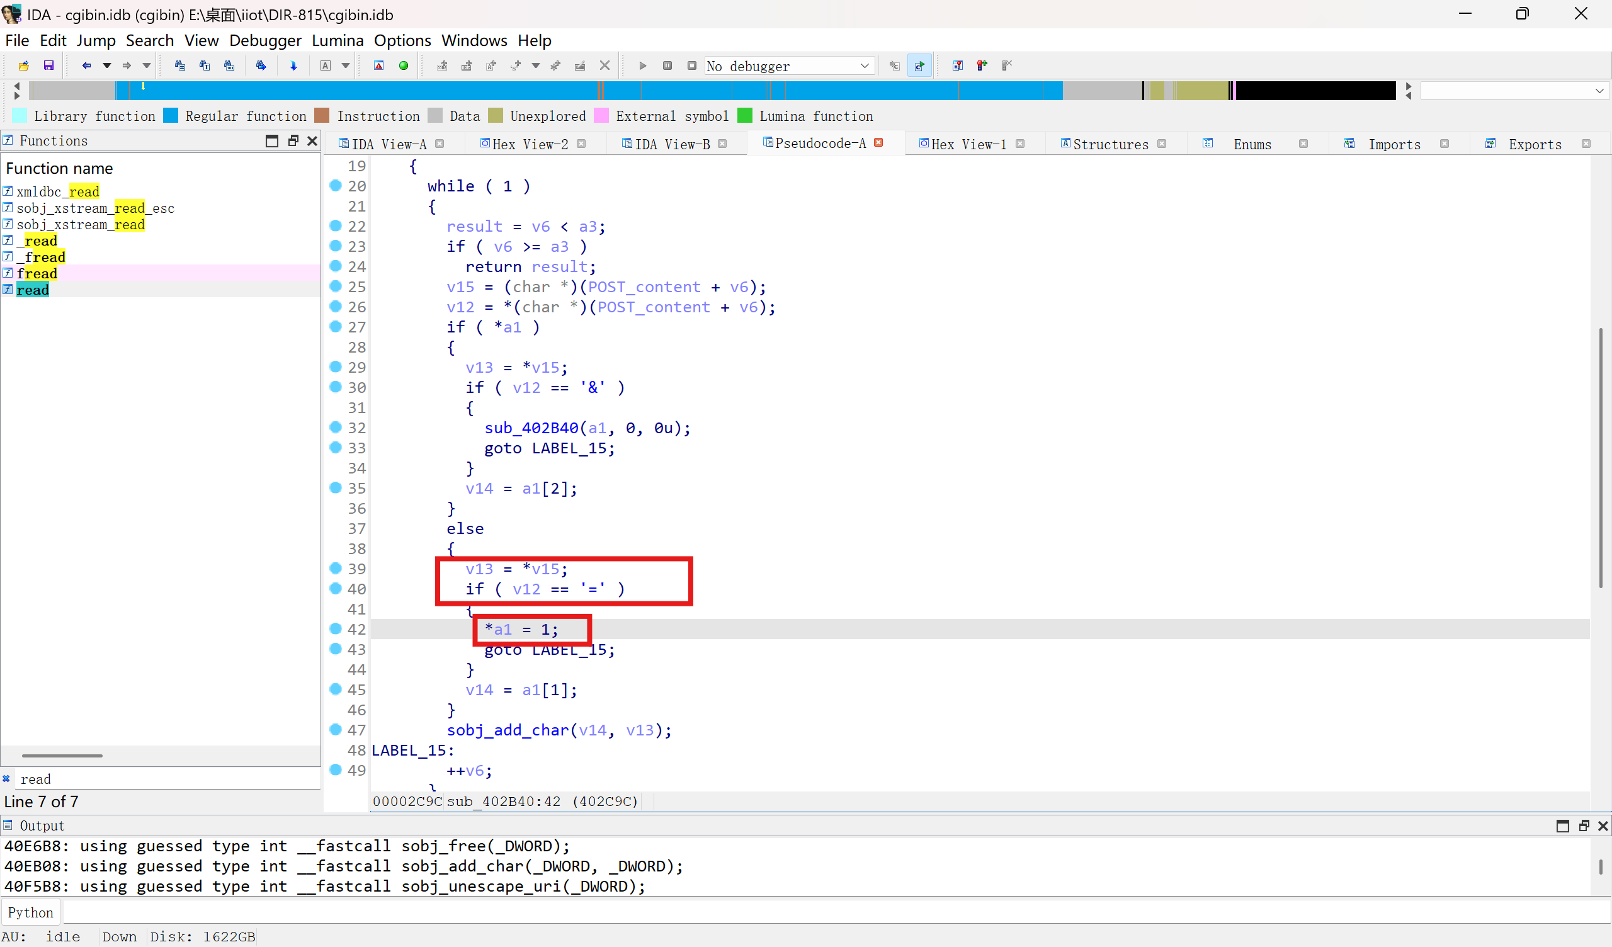Click the make-data toolbar icon

[467, 65]
